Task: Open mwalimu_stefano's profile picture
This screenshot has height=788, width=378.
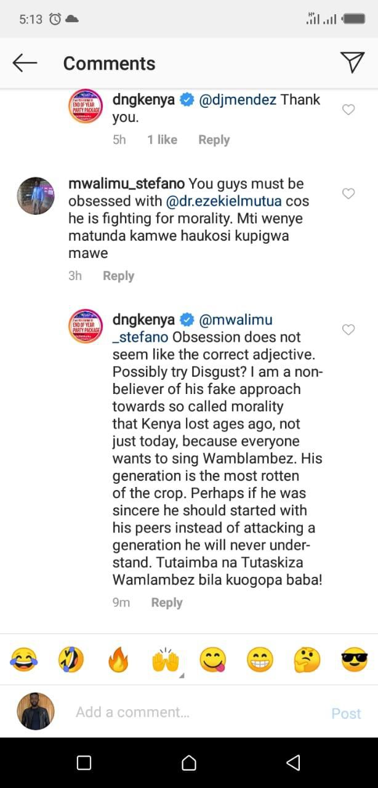Action: coord(35,195)
